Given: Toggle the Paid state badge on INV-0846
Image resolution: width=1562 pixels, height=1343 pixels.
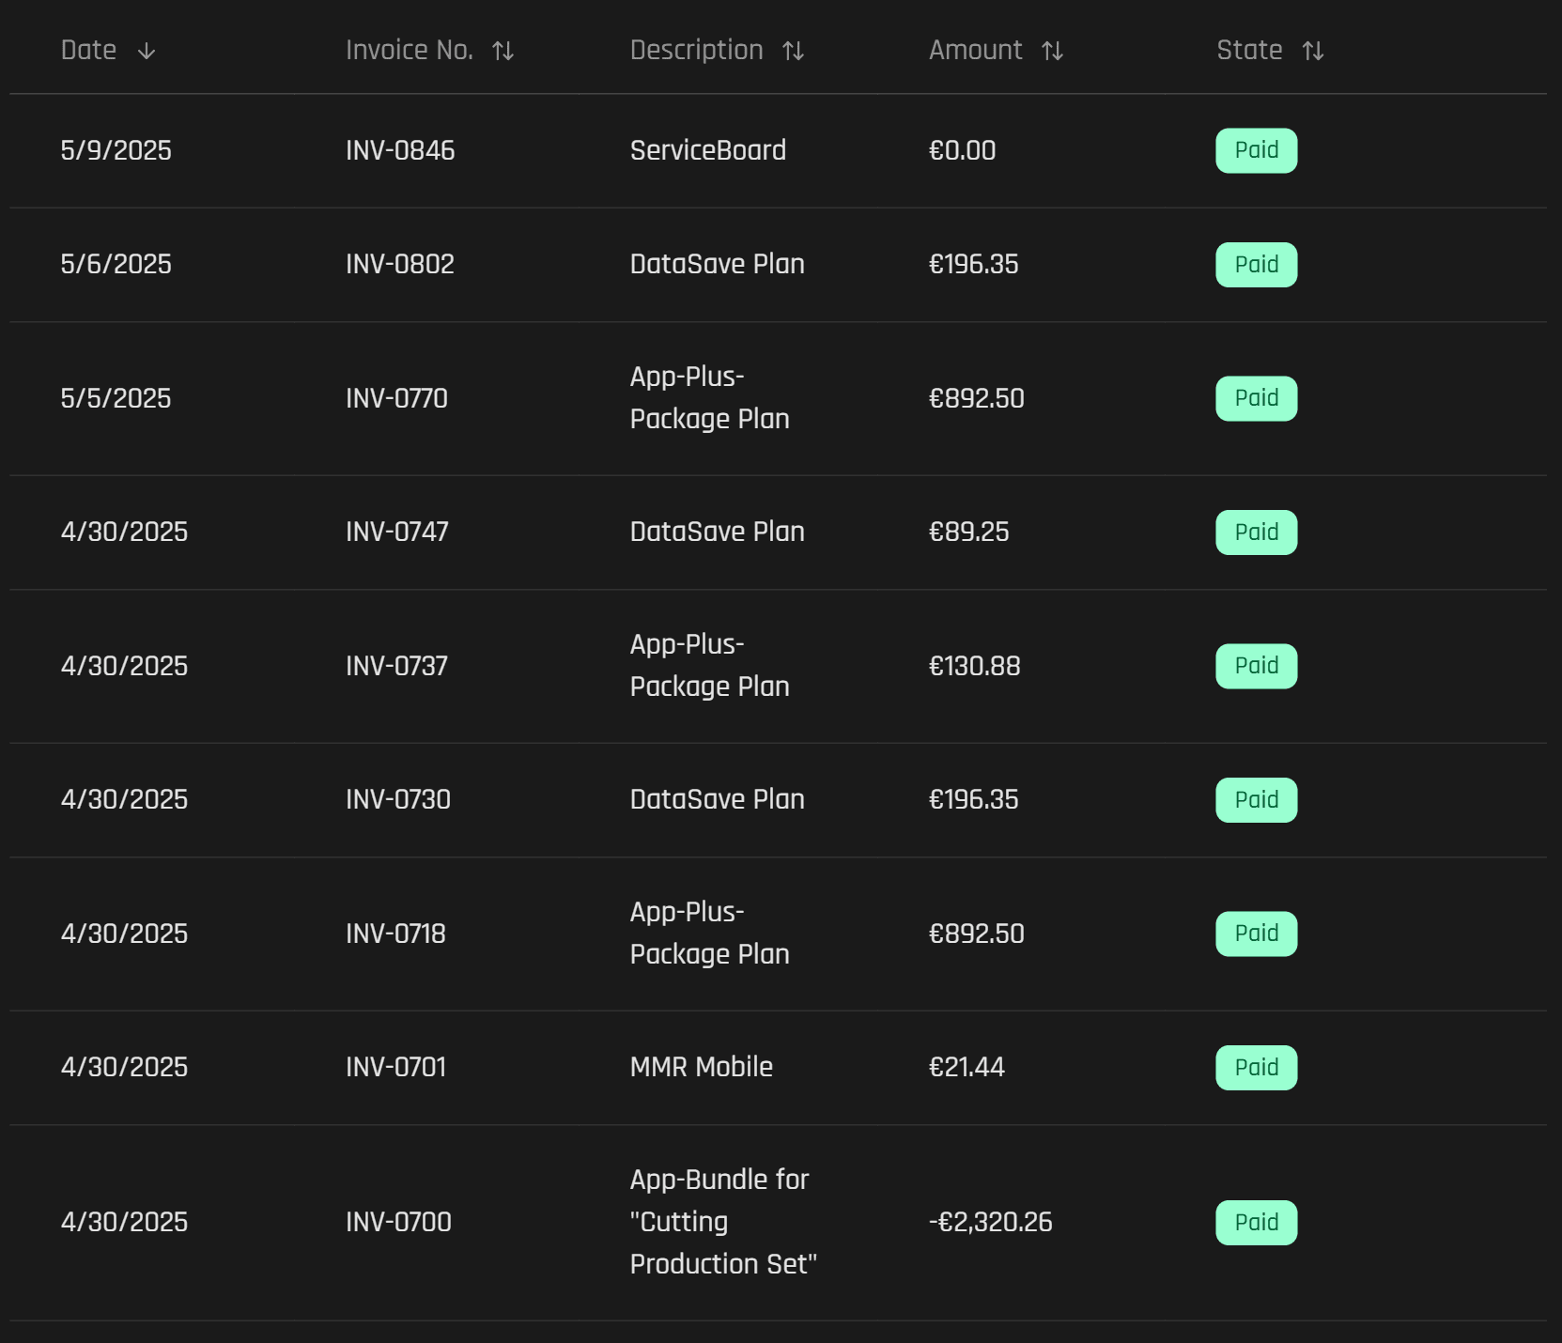Looking at the screenshot, I should coord(1256,150).
